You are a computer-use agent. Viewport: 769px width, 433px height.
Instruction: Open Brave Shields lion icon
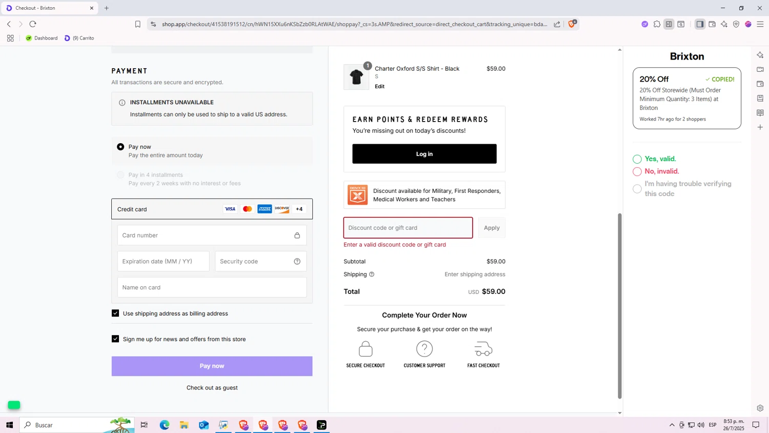pyautogui.click(x=572, y=24)
